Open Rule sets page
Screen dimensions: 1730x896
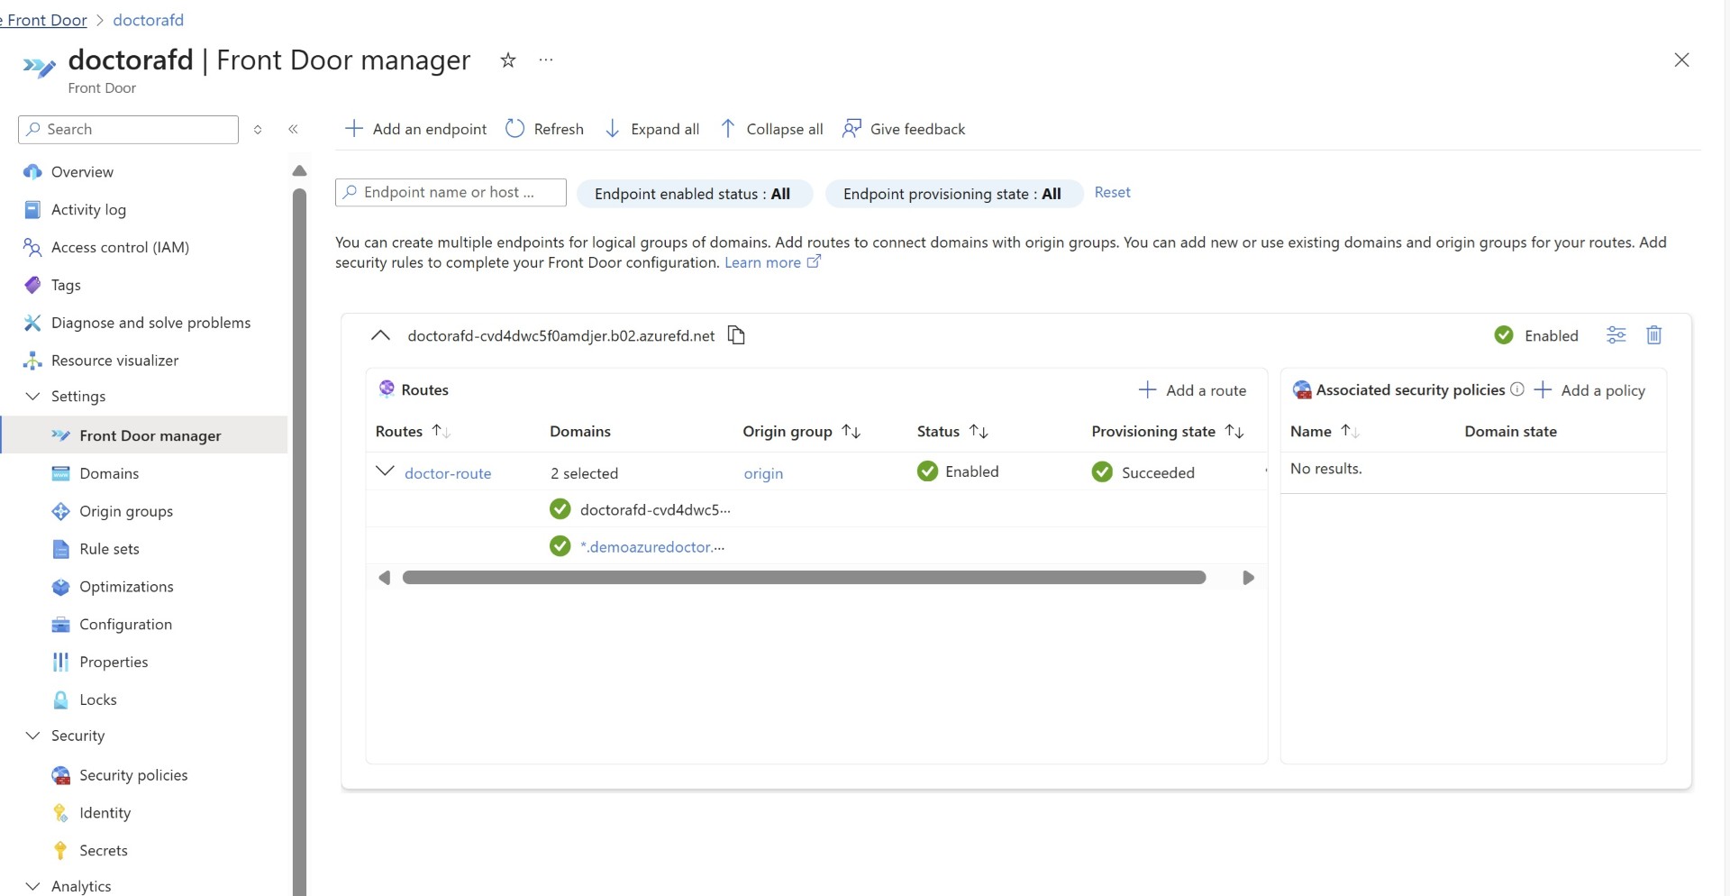pos(109,549)
